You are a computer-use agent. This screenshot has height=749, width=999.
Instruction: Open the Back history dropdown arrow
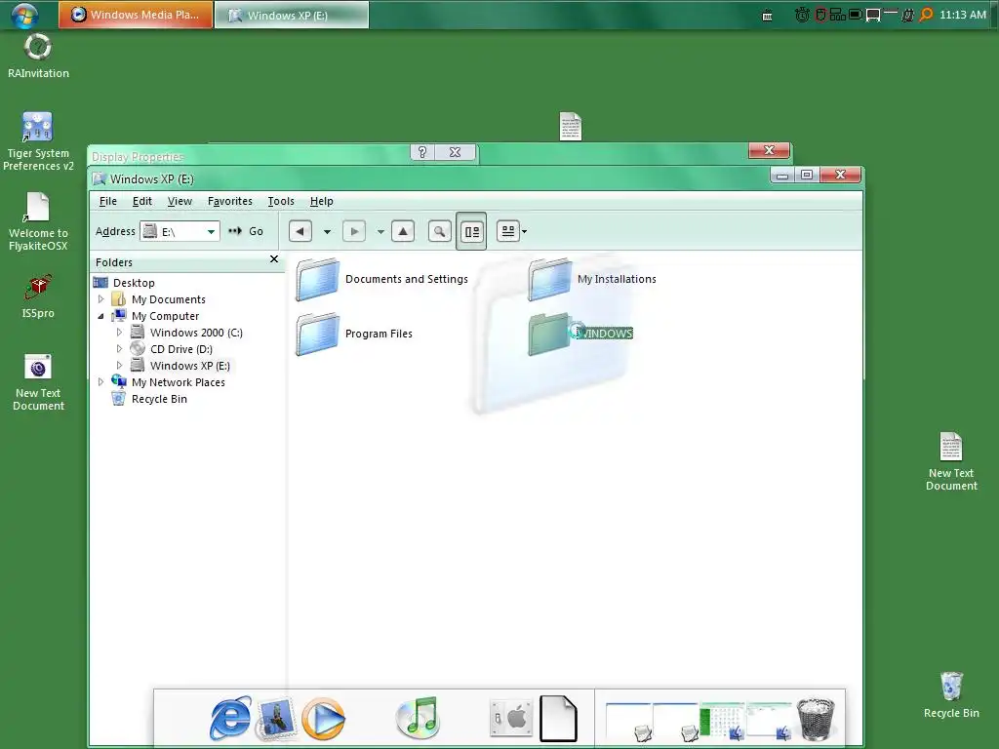pyautogui.click(x=328, y=232)
